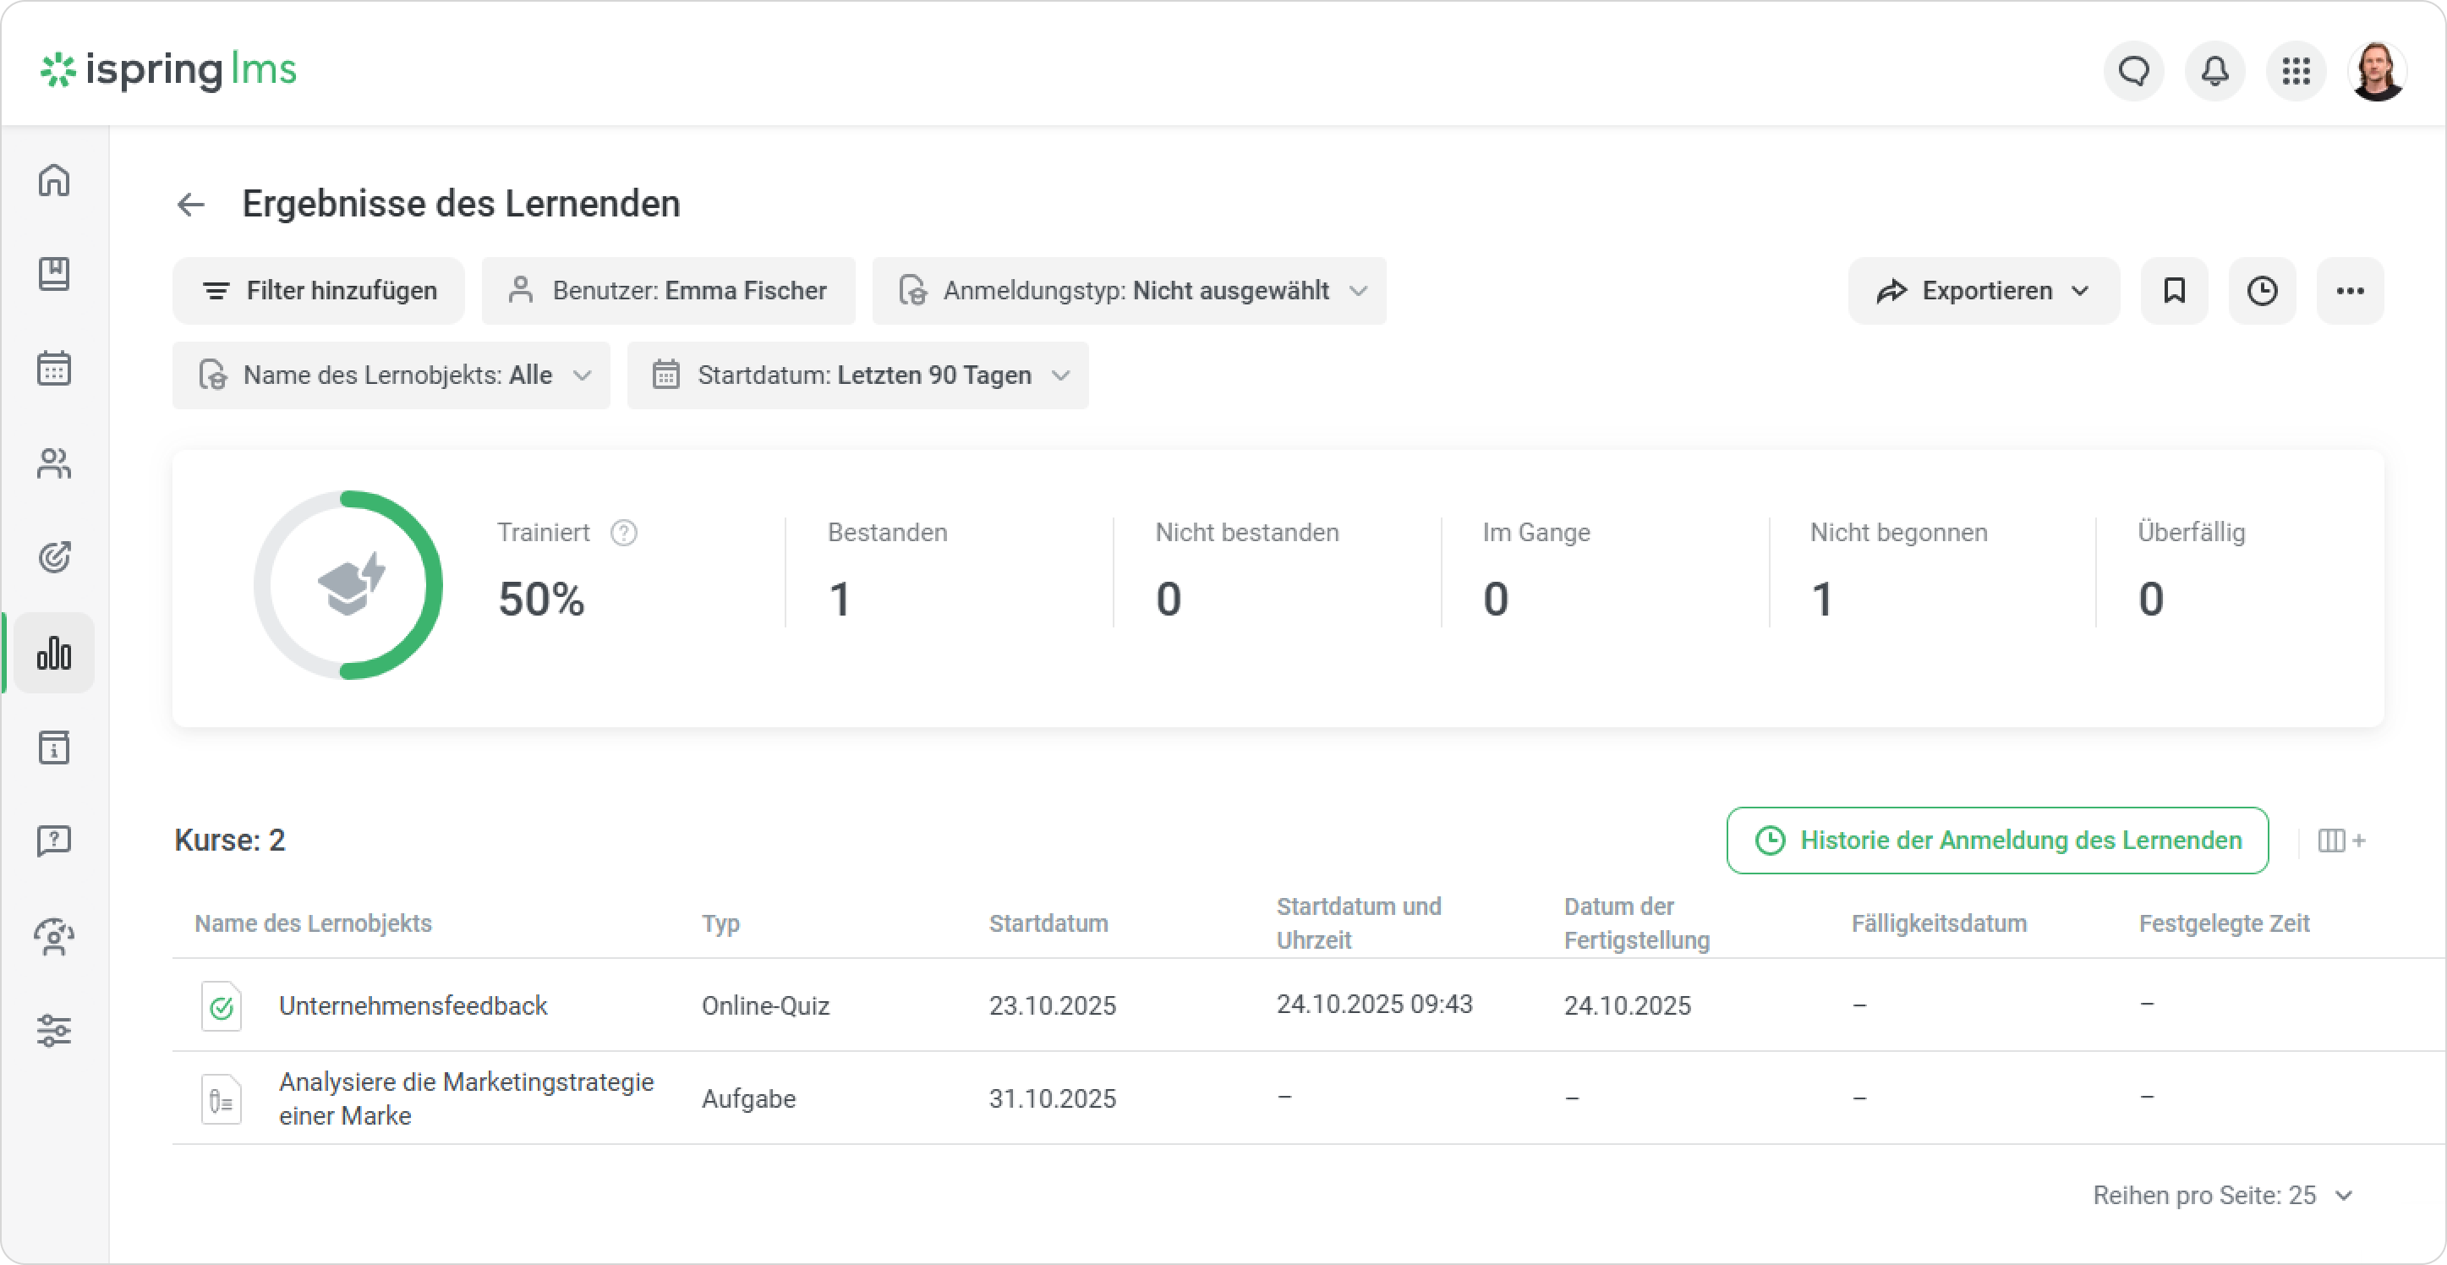Screen dimensions: 2447x1265
Task: Open the apps grid icon in top bar
Action: pos(2296,71)
